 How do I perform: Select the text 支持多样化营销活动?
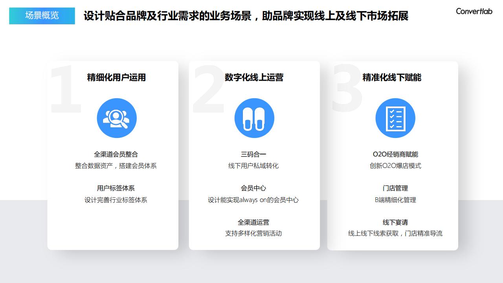click(x=253, y=233)
